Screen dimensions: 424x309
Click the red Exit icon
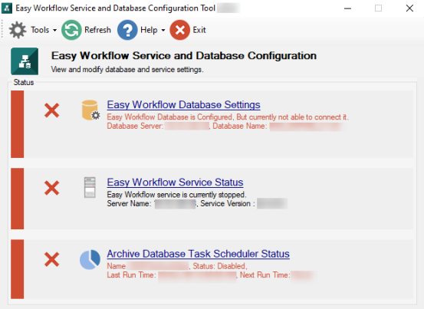[x=180, y=30]
